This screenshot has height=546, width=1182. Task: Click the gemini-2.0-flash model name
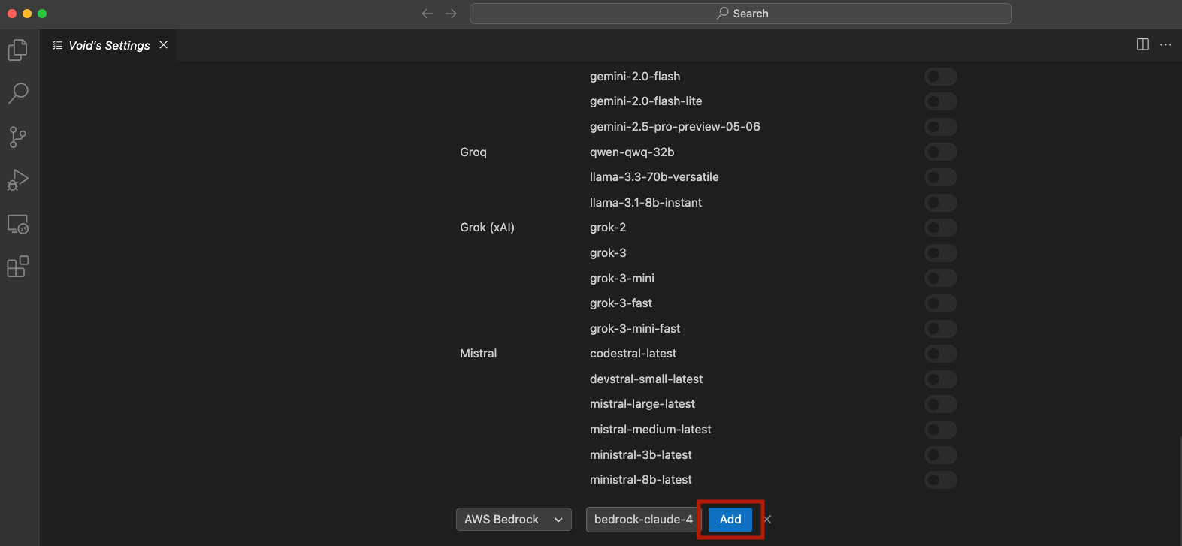(x=635, y=76)
